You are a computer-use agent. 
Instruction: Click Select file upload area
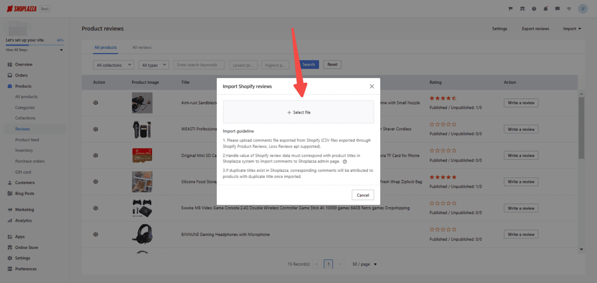[x=298, y=112]
